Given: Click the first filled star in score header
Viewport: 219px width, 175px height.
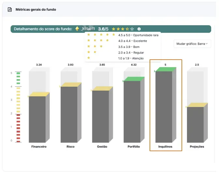Looking at the screenshot, I should pyautogui.click(x=113, y=29).
